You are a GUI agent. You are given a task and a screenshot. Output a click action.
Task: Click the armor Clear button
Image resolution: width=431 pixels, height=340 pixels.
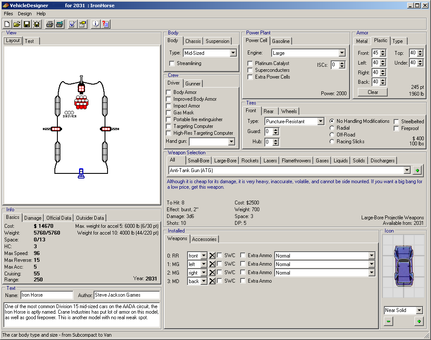372,92
